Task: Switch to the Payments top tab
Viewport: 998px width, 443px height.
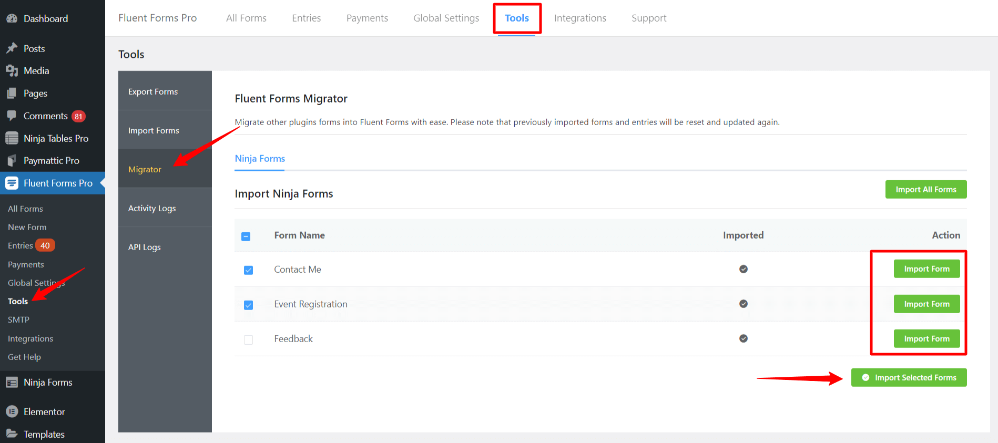Action: (x=367, y=18)
